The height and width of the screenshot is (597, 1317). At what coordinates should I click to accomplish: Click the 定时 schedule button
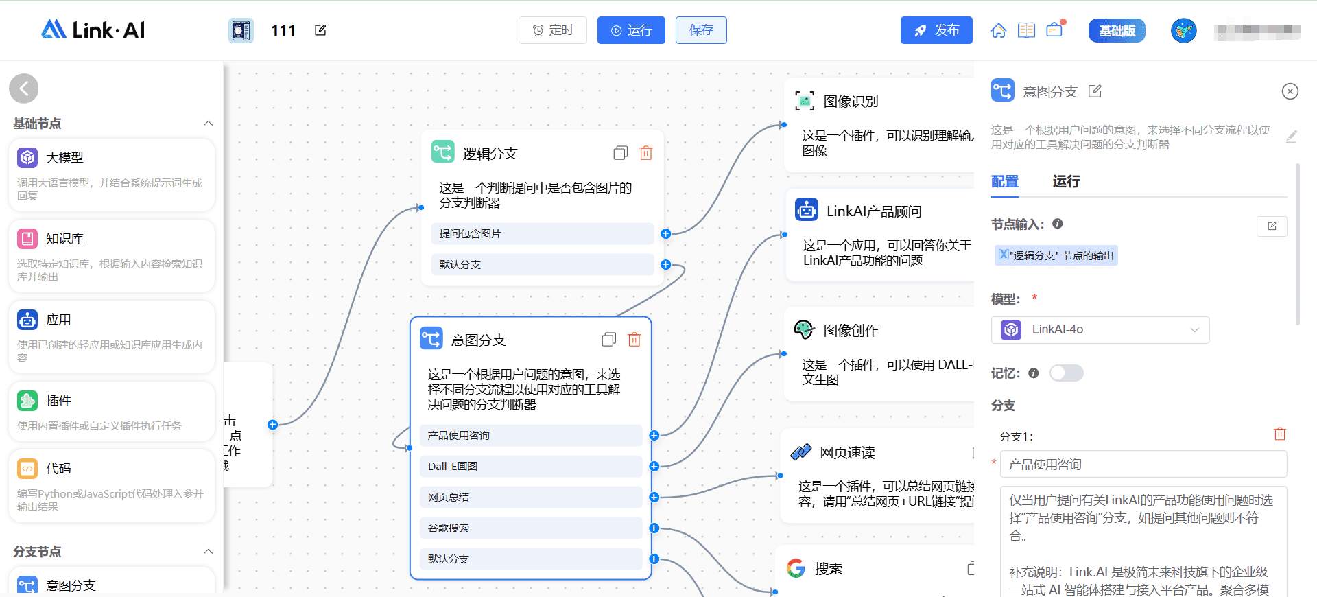pyautogui.click(x=552, y=30)
